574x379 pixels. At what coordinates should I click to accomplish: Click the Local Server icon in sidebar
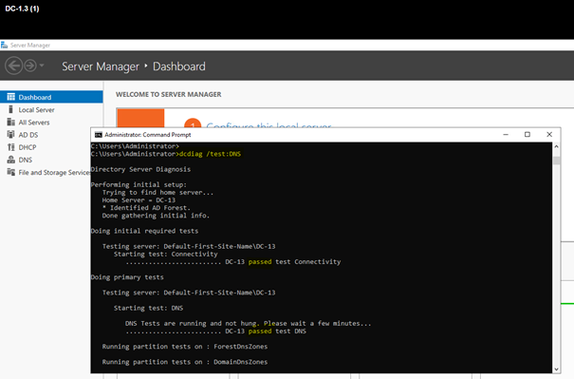(11, 109)
